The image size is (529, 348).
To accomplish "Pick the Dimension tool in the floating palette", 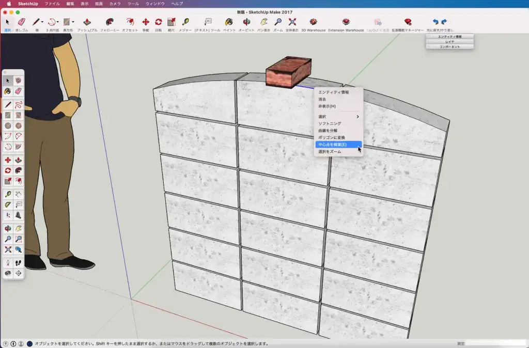I will tap(18, 194).
